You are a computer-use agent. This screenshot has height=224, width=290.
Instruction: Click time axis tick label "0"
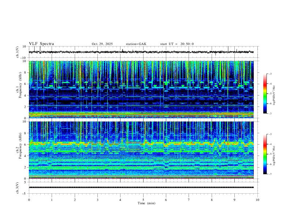pos(29,200)
